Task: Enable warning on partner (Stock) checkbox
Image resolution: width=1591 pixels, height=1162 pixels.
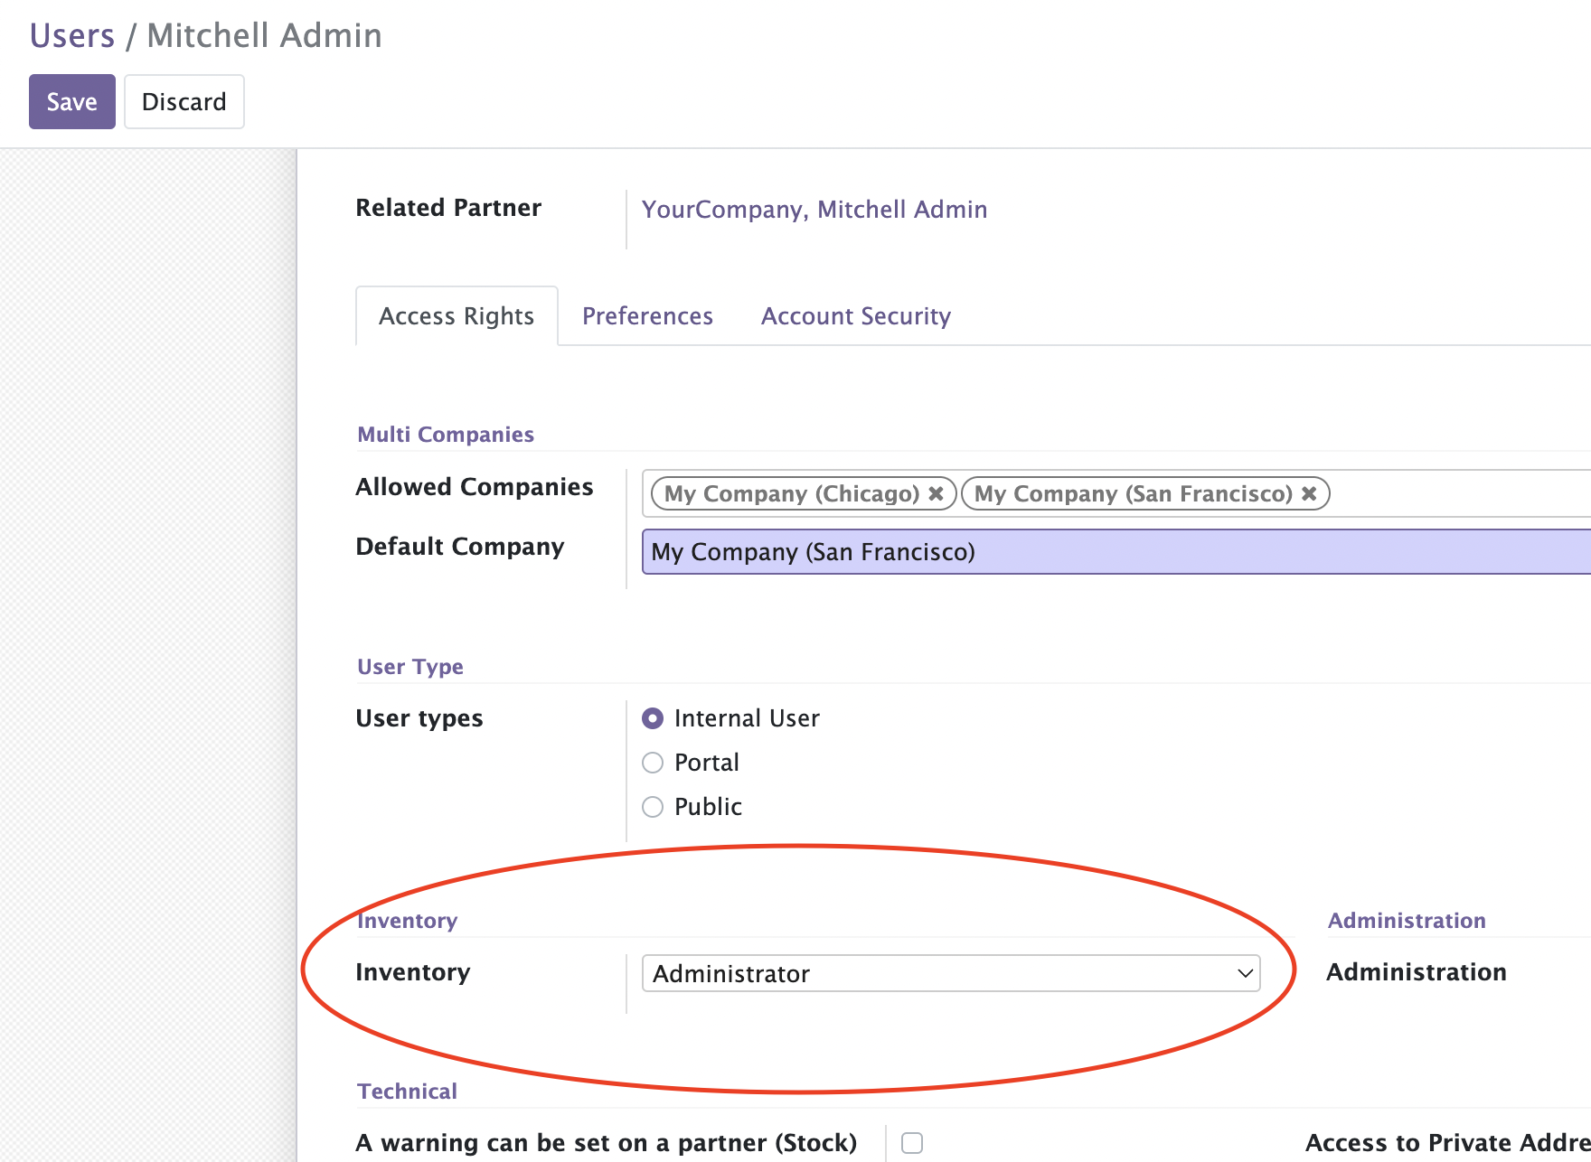Action: pyautogui.click(x=912, y=1143)
